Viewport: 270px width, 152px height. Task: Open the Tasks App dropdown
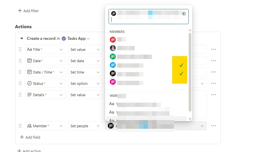76,38
